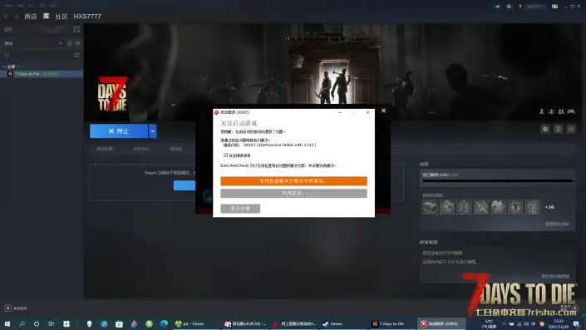This screenshot has width=586, height=330.
Task: Open the Windows notification center icon
Action: 577,323
